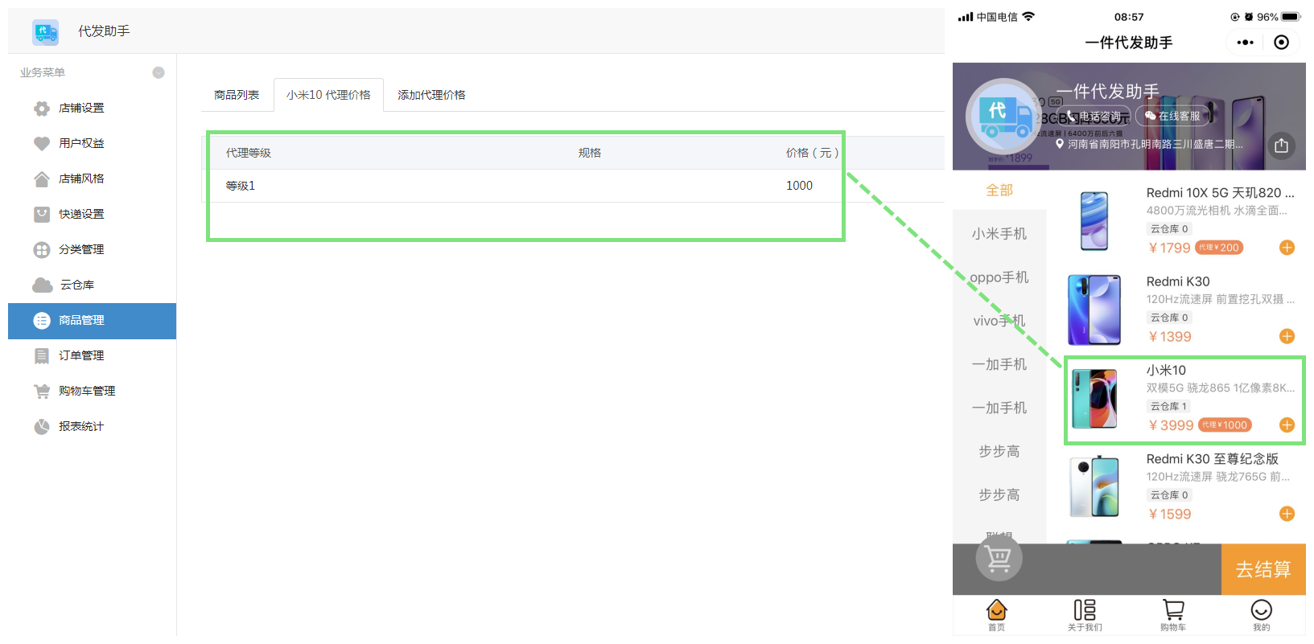This screenshot has height=644, width=1314.
Task: Add Redmi K30 至尊纪念版 plus icon
Action: coord(1287,514)
